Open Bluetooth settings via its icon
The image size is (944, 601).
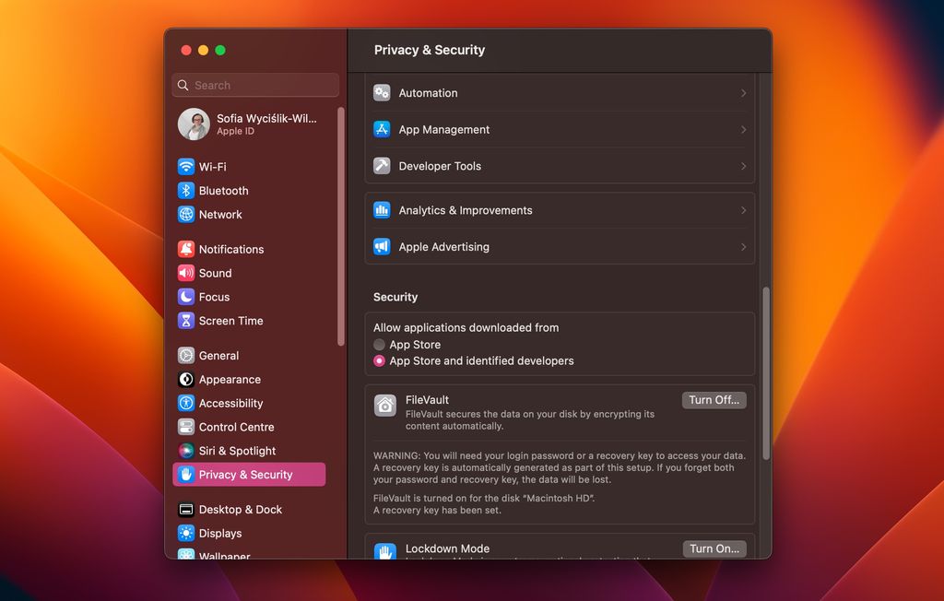186,190
